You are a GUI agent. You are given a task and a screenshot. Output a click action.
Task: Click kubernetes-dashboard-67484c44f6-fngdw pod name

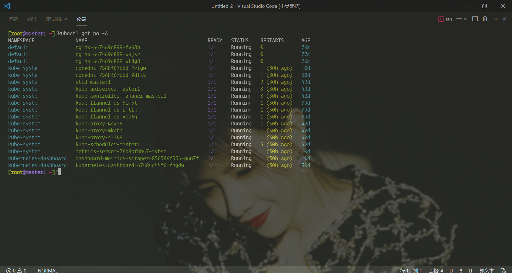130,165
